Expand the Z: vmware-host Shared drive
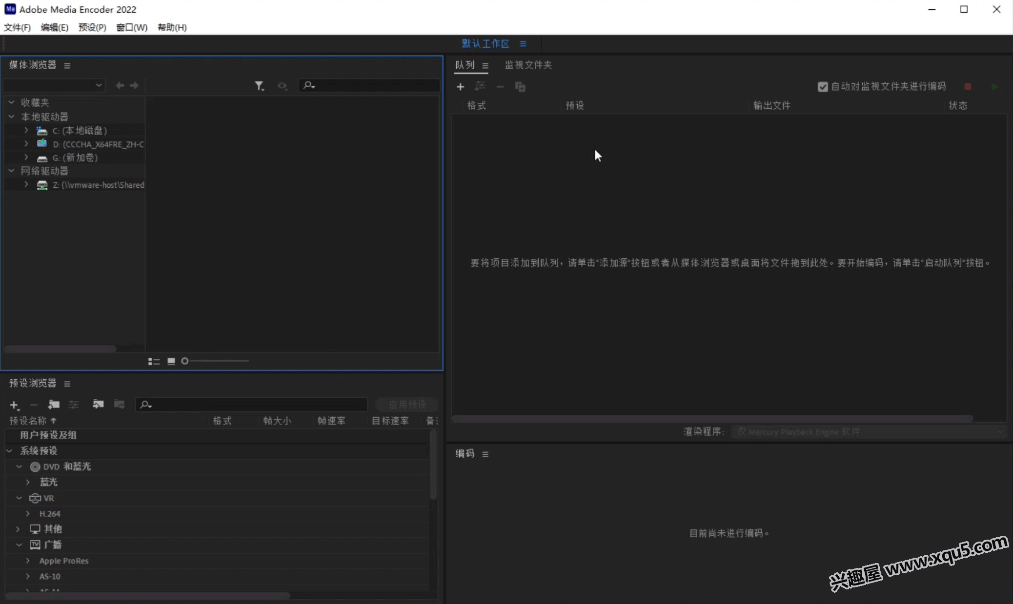 (x=26, y=185)
